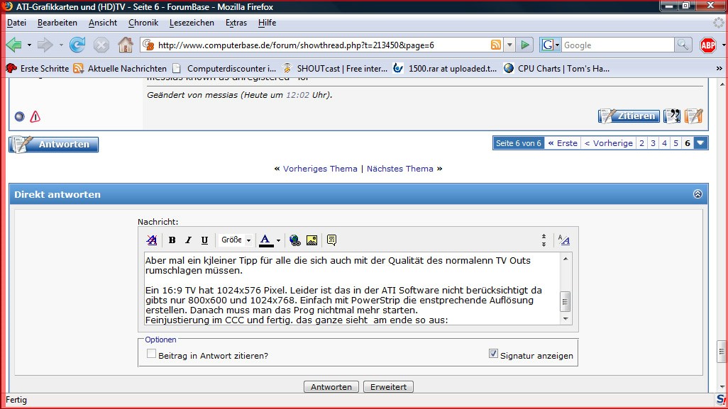Open the home page icon
728x409 pixels.
(126, 45)
